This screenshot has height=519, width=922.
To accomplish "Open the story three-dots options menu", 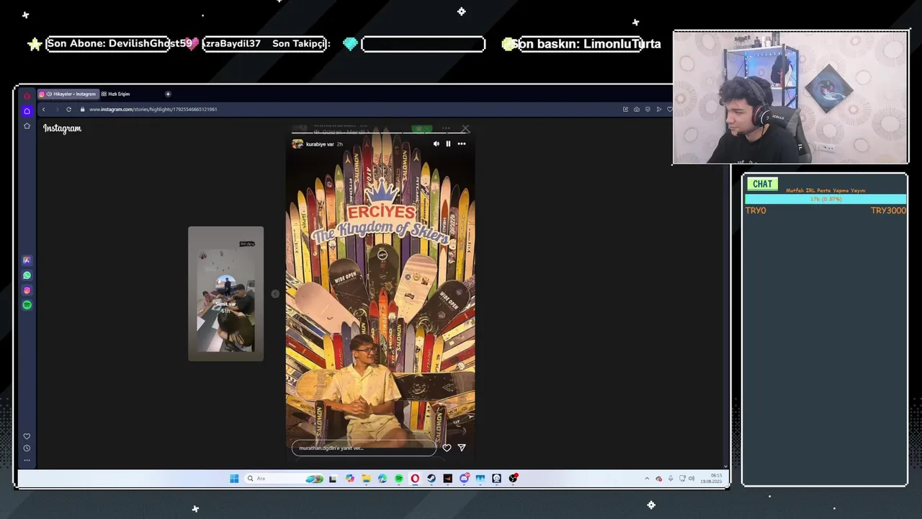I will click(x=462, y=143).
